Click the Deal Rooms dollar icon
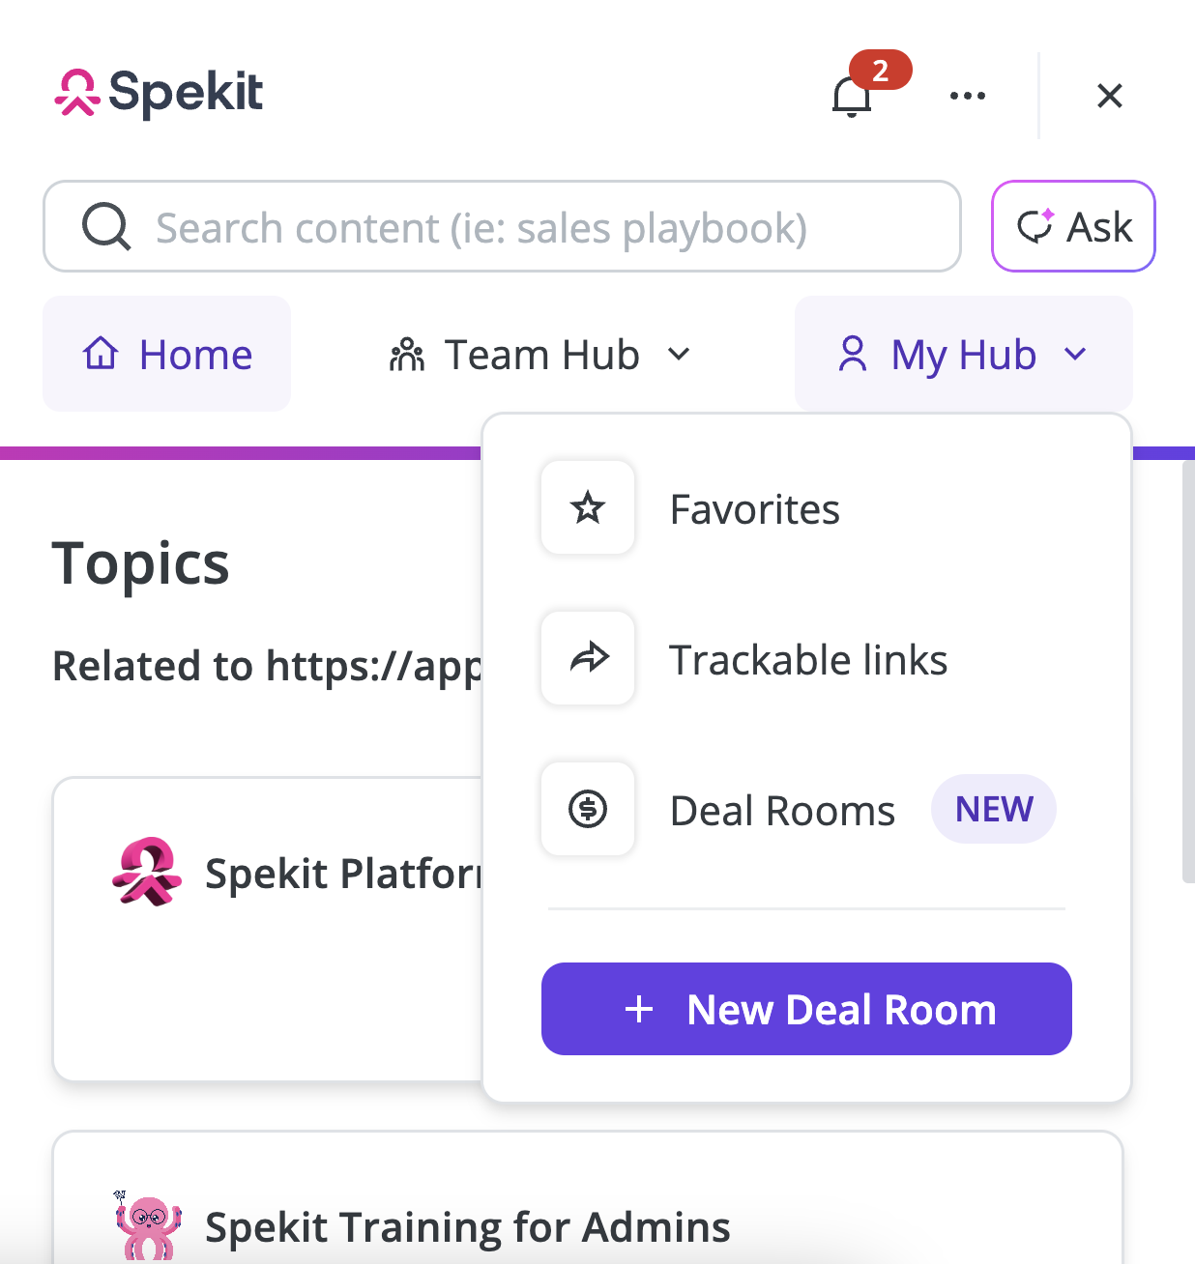 pyautogui.click(x=588, y=809)
